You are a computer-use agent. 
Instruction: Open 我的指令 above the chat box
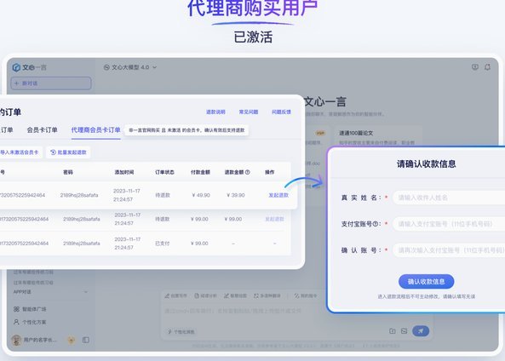click(306, 295)
